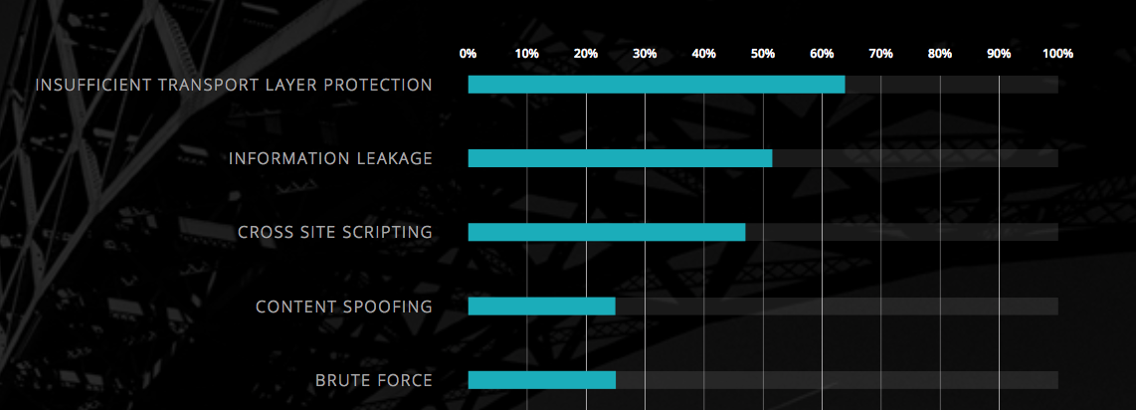Screen dimensions: 1136x410
Task: Click the Brute Force teal bar
Action: [542, 380]
